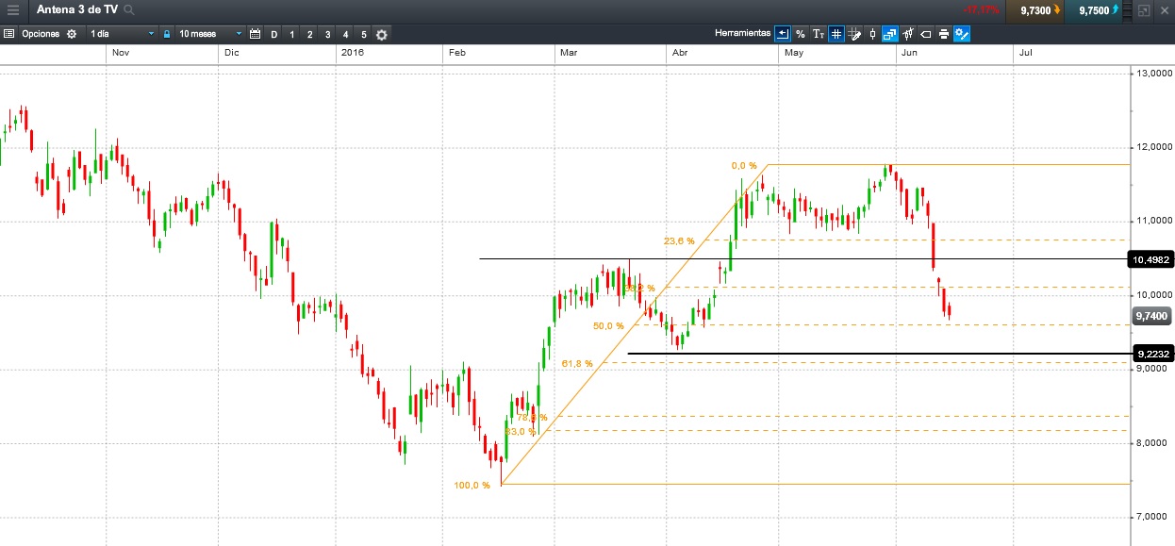Click the Herramientas label
Viewport: 1175px width, 546px height.
coord(742,34)
